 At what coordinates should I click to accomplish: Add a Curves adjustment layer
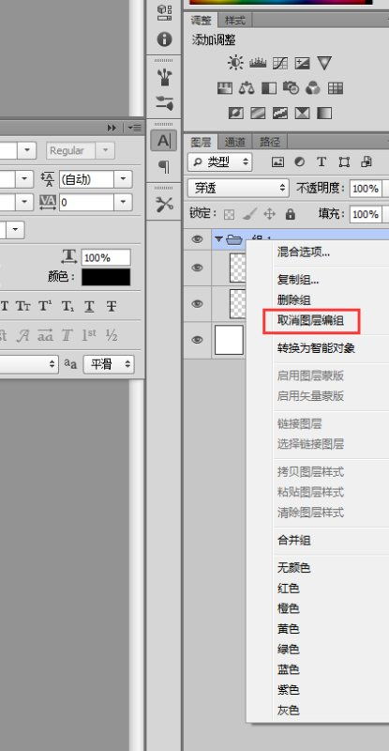click(280, 63)
